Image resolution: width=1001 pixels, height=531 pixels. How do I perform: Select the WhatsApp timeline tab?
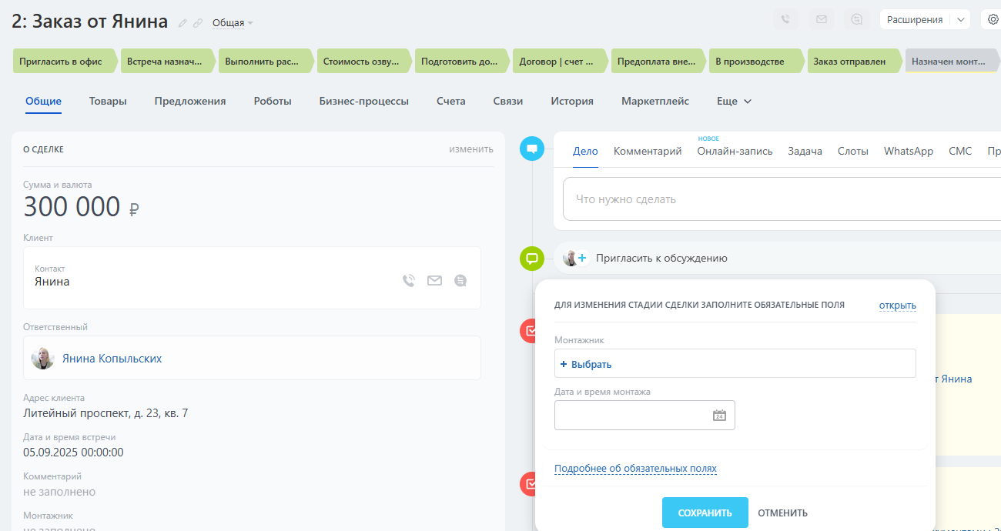(x=909, y=151)
